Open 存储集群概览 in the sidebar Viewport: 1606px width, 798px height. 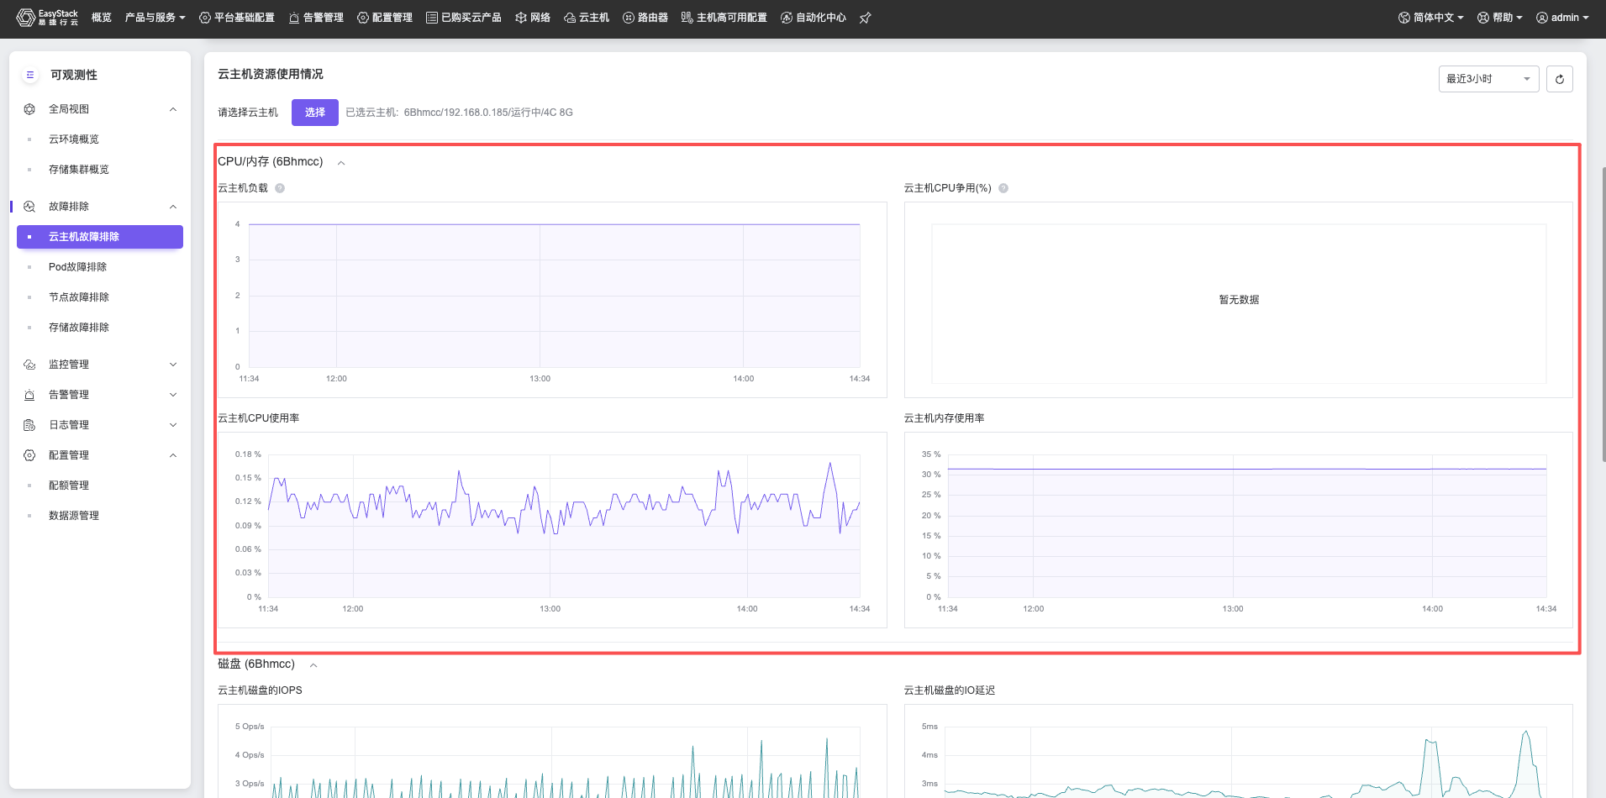pos(79,170)
